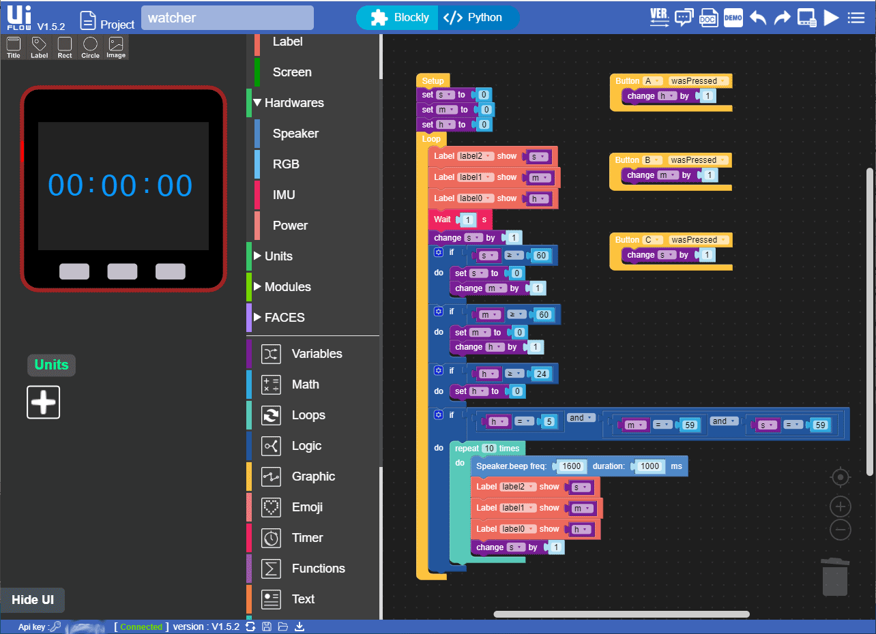876x634 pixels.
Task: Open wasPressed dropdown on Button A block
Action: click(698, 80)
